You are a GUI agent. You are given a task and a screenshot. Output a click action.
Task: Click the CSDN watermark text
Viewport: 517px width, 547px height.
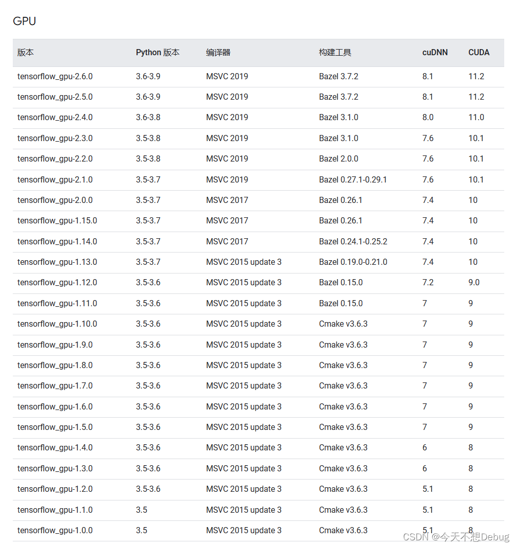[x=456, y=537]
